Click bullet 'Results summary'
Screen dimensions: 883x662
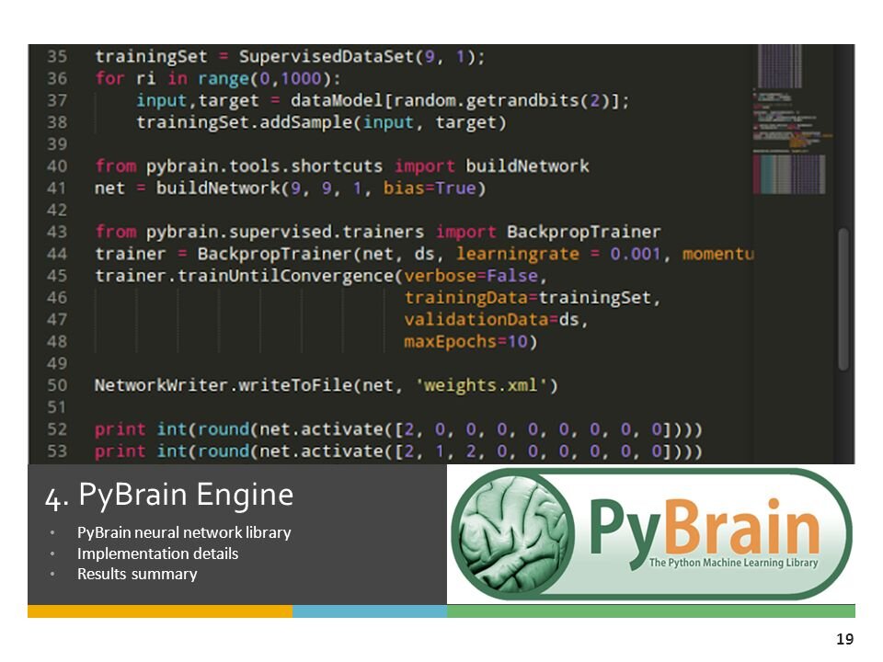tap(137, 574)
